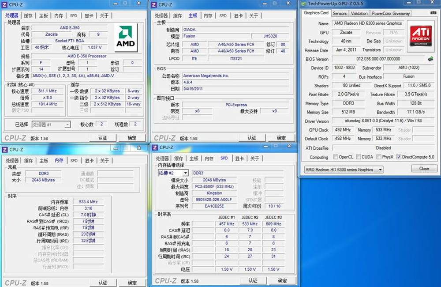Open the Validation tab in GPU-Z
The height and width of the screenshot is (287, 441).
pos(359,13)
